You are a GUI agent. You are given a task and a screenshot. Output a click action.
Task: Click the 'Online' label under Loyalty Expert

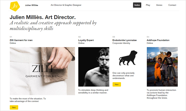point(81,43)
